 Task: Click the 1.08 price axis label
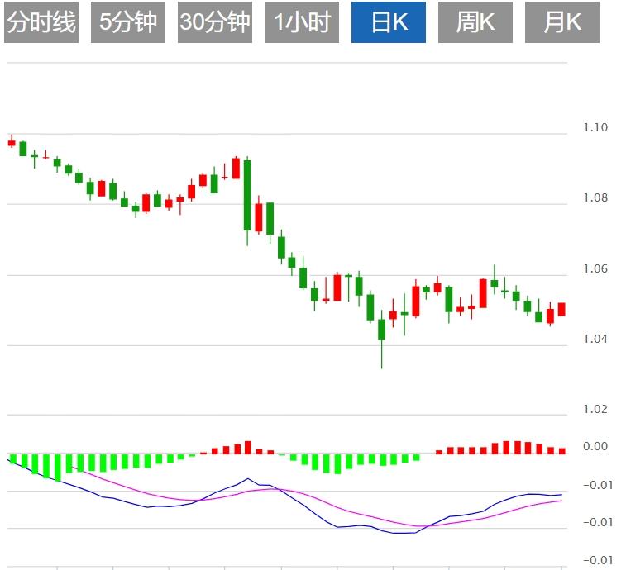[595, 198]
